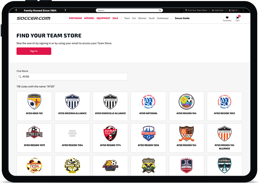Open the Goal Club link
This screenshot has width=259, height=183.
pos(219,10)
